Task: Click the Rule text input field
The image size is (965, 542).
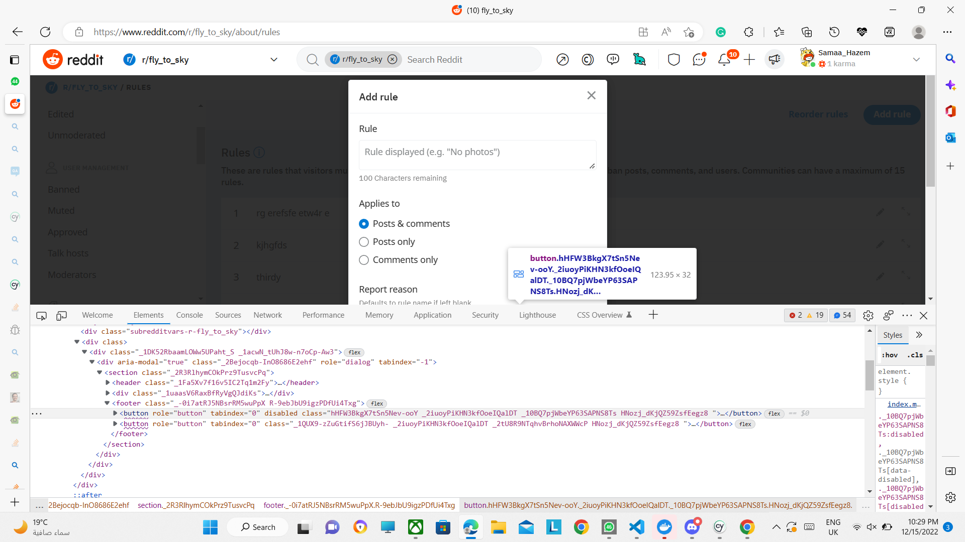Action: (477, 155)
